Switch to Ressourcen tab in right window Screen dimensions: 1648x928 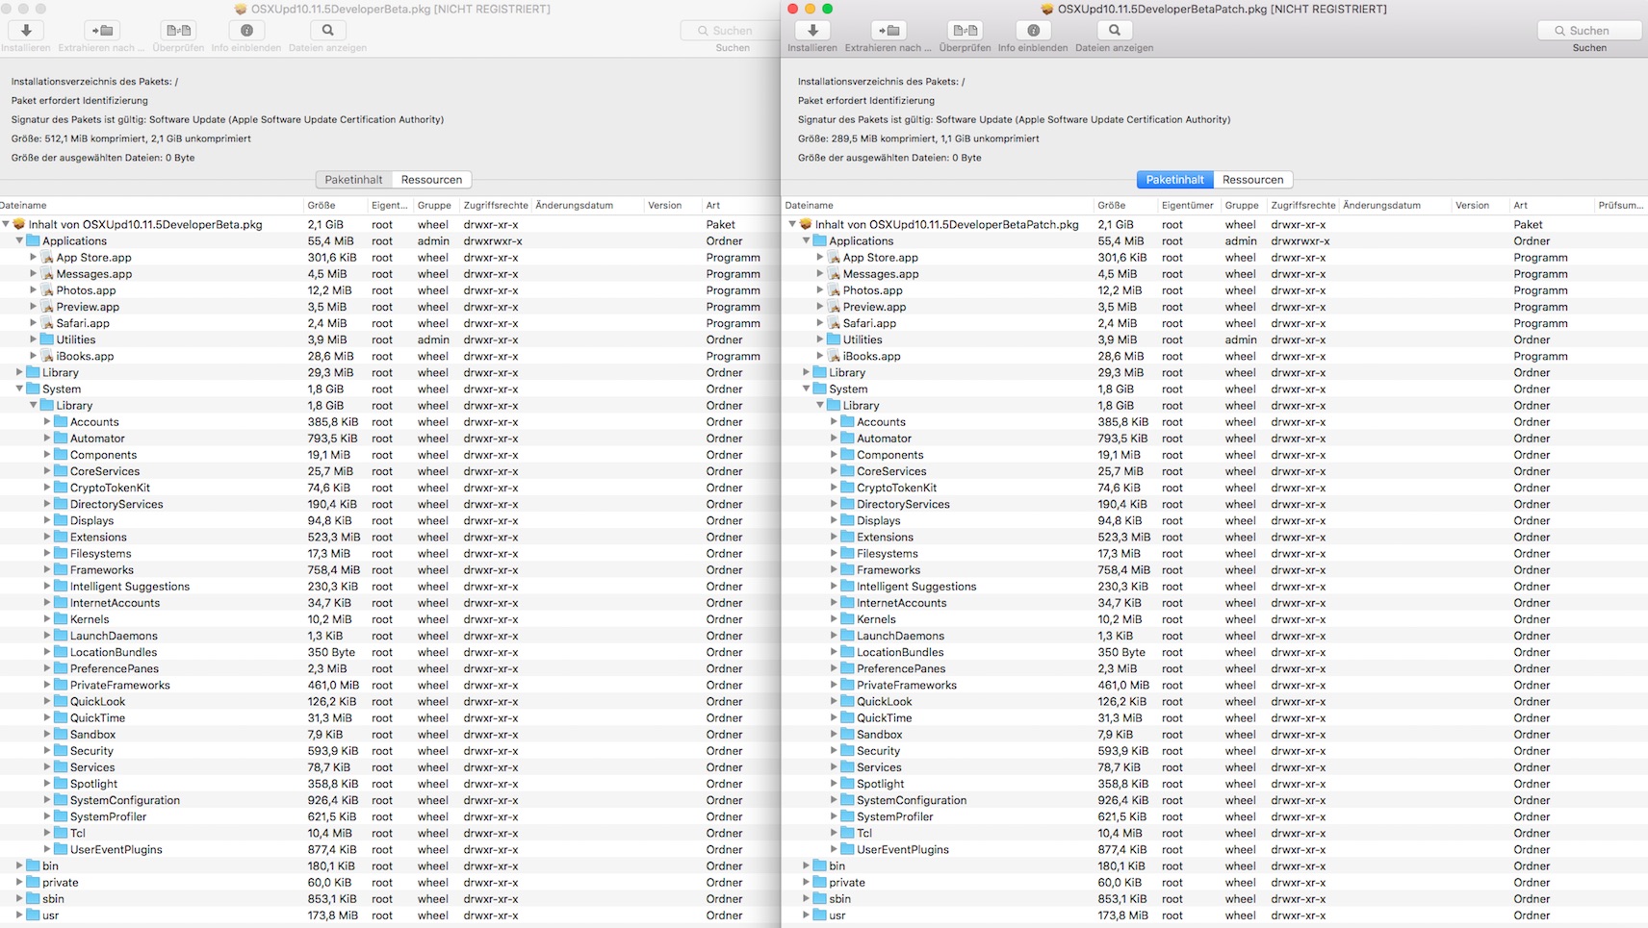click(x=1252, y=180)
